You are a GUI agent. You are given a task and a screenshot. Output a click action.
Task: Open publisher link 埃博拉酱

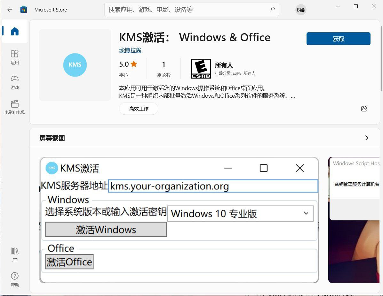tap(130, 50)
